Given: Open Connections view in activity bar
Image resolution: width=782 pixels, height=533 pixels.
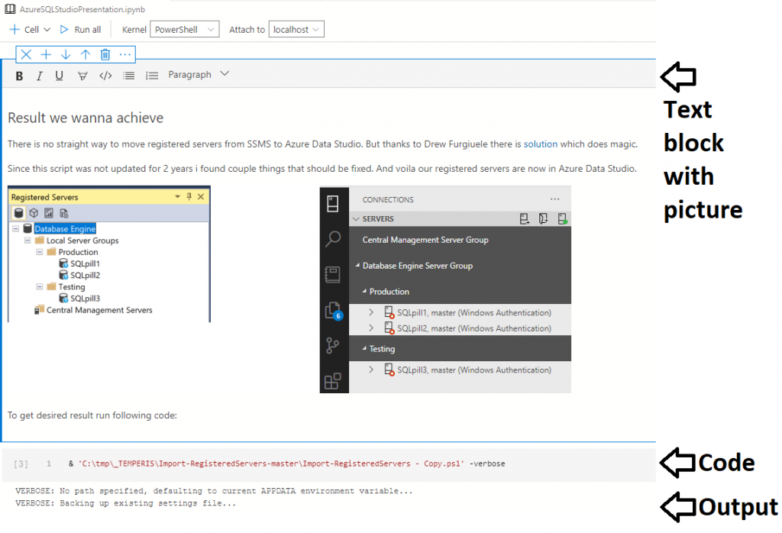Looking at the screenshot, I should pos(333,203).
